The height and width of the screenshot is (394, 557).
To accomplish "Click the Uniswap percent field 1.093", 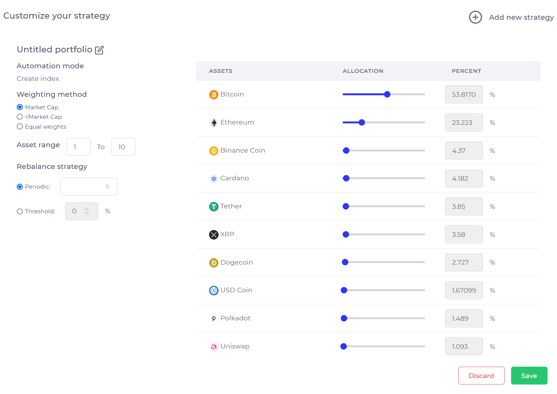I will (x=464, y=347).
